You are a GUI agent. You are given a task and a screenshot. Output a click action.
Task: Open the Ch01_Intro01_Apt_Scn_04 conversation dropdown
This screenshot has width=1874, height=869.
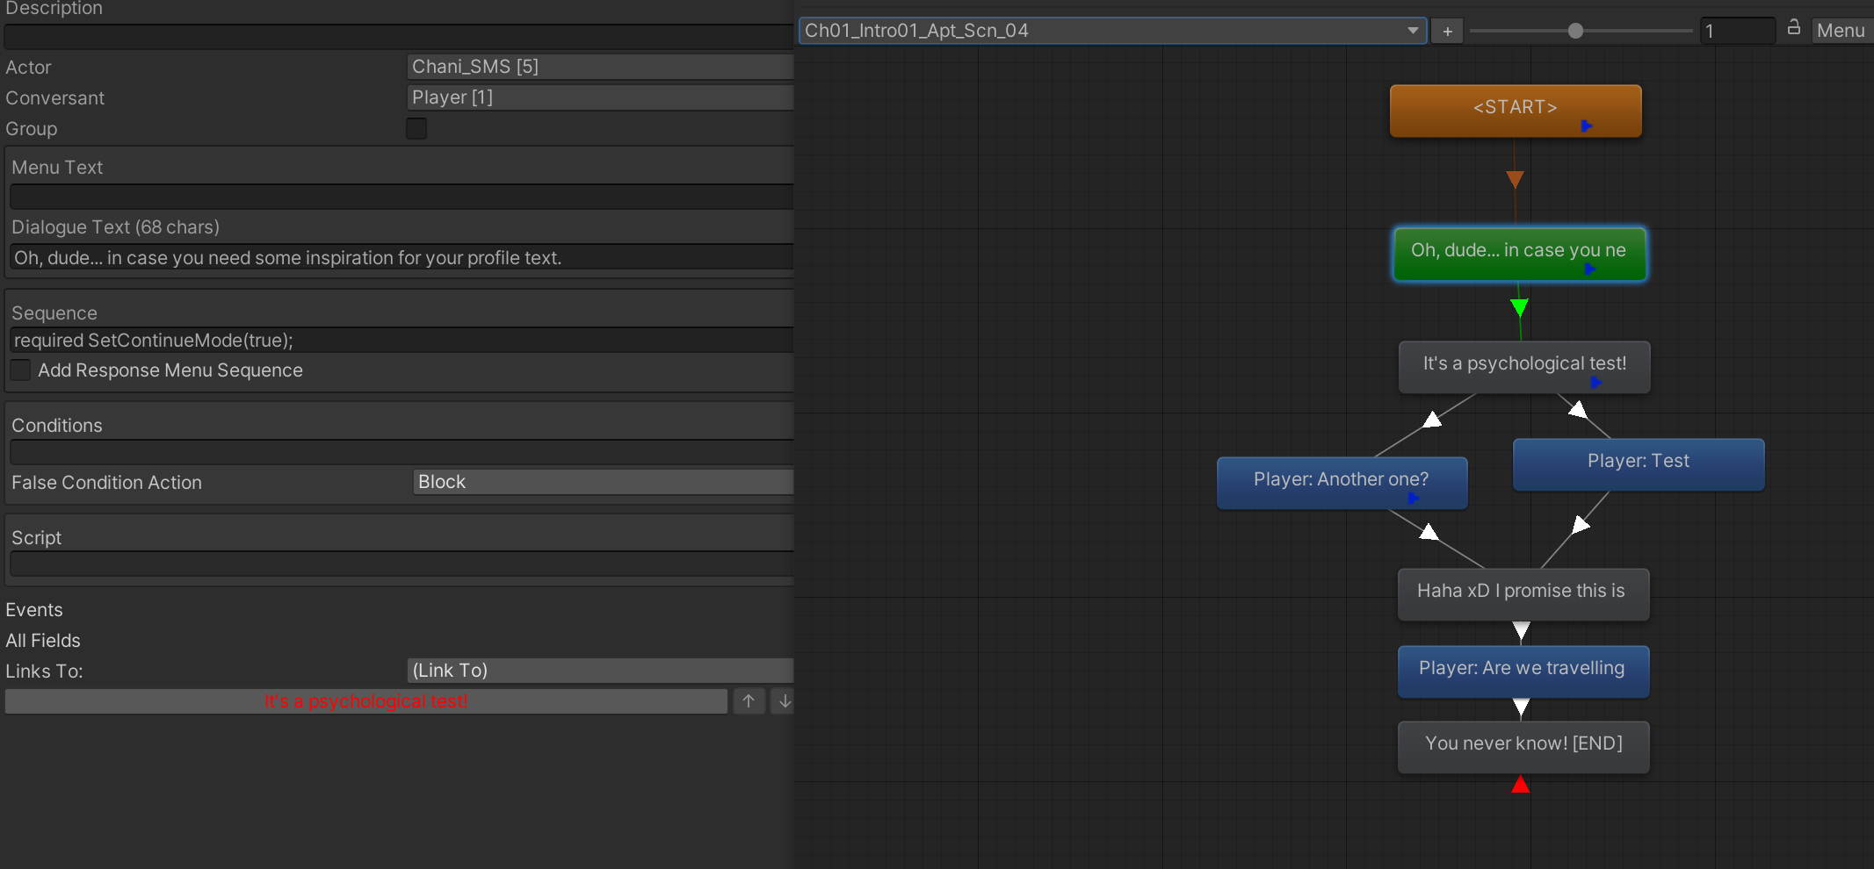[1112, 31]
